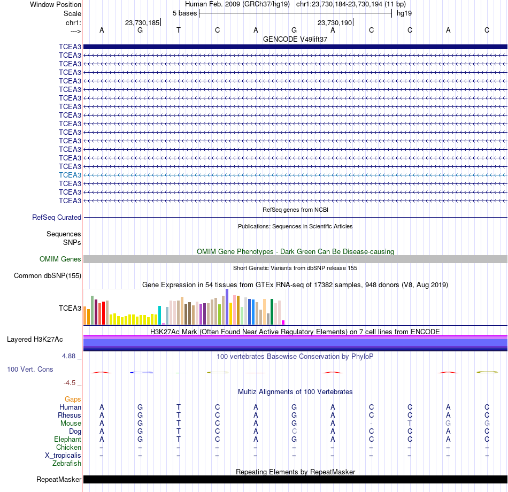Image resolution: width=508 pixels, height=492 pixels.
Task: Click the "SNPs" track label
Action: 72,242
